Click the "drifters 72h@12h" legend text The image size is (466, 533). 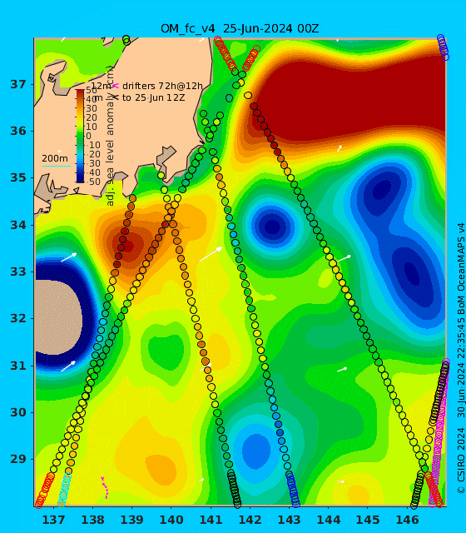click(x=162, y=86)
